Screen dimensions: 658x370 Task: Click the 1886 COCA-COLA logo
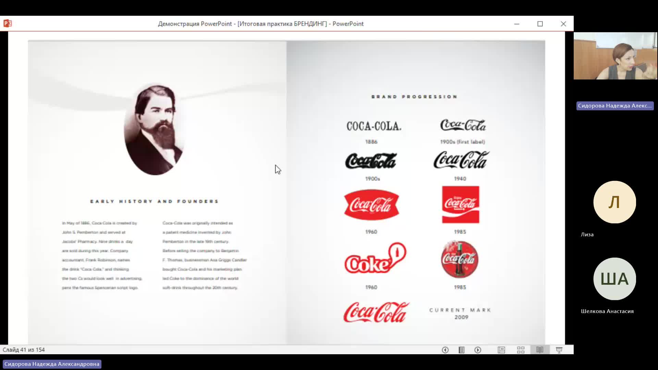(374, 126)
